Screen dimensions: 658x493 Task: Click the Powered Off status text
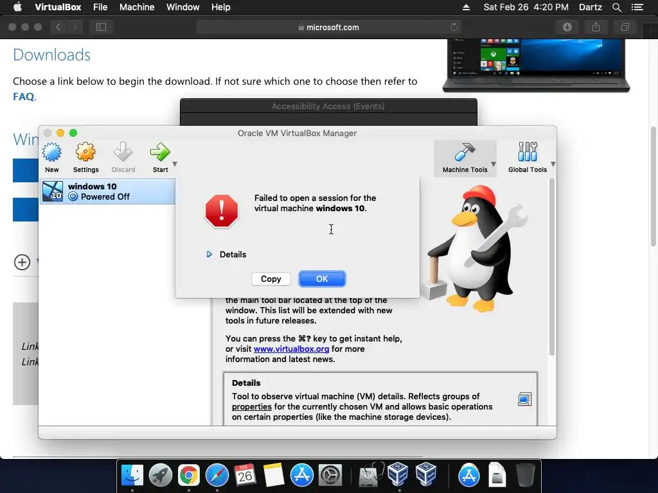click(105, 196)
